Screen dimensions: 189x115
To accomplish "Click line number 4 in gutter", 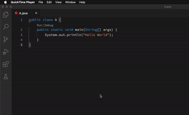I will click(x=21, y=40).
